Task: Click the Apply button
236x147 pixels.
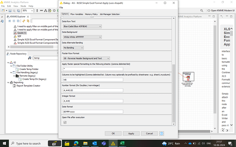Action: pos(131,133)
